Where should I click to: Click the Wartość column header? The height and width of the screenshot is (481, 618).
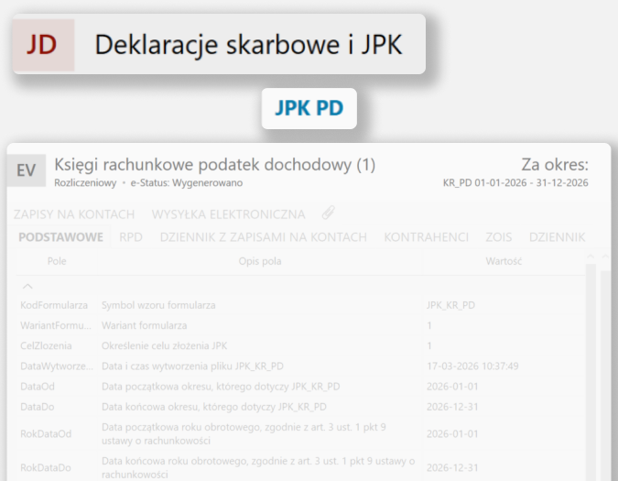pos(503,261)
